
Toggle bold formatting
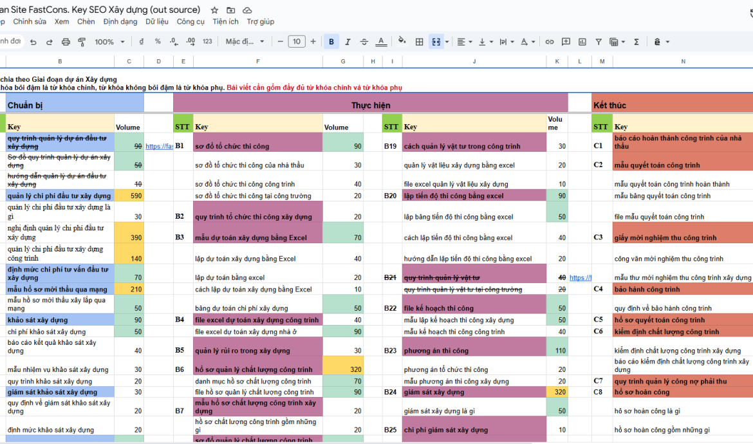coord(331,42)
